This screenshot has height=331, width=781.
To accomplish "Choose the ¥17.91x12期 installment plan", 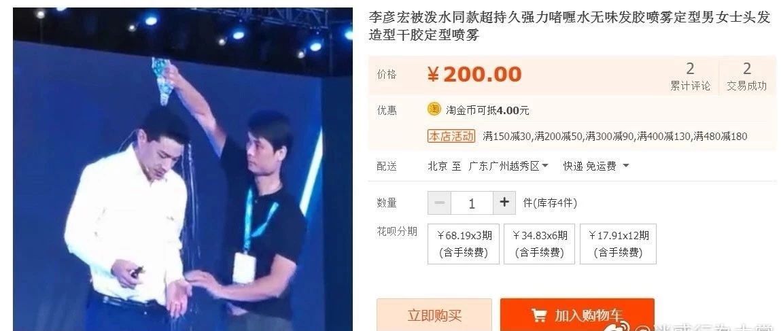I will (x=618, y=244).
